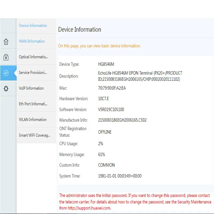This screenshot has height=214, width=214.
Task: Click the plus-box maintenance icon in sidebar
Action: [x=6, y=57]
